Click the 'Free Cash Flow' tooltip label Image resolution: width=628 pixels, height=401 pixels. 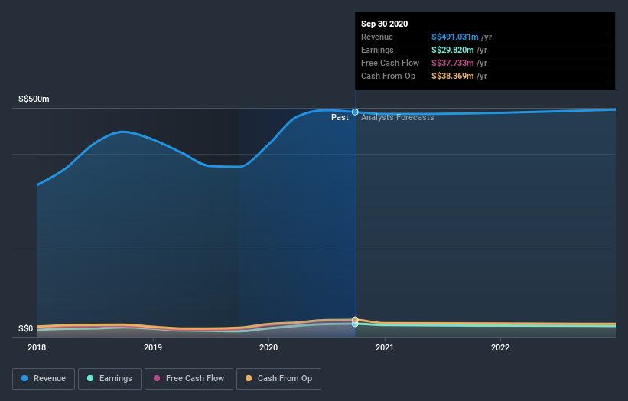click(x=390, y=63)
